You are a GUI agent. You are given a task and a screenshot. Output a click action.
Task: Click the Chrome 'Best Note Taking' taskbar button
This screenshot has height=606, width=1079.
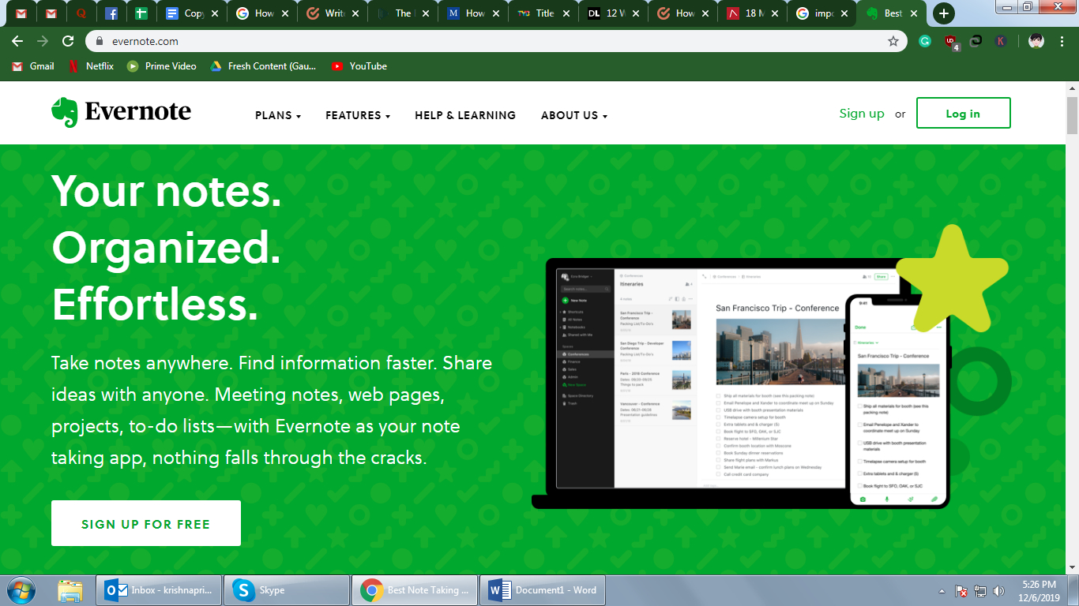click(415, 589)
